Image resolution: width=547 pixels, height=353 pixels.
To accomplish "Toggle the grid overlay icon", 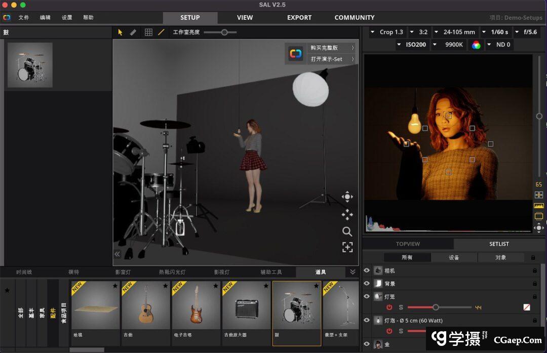I will [148, 32].
